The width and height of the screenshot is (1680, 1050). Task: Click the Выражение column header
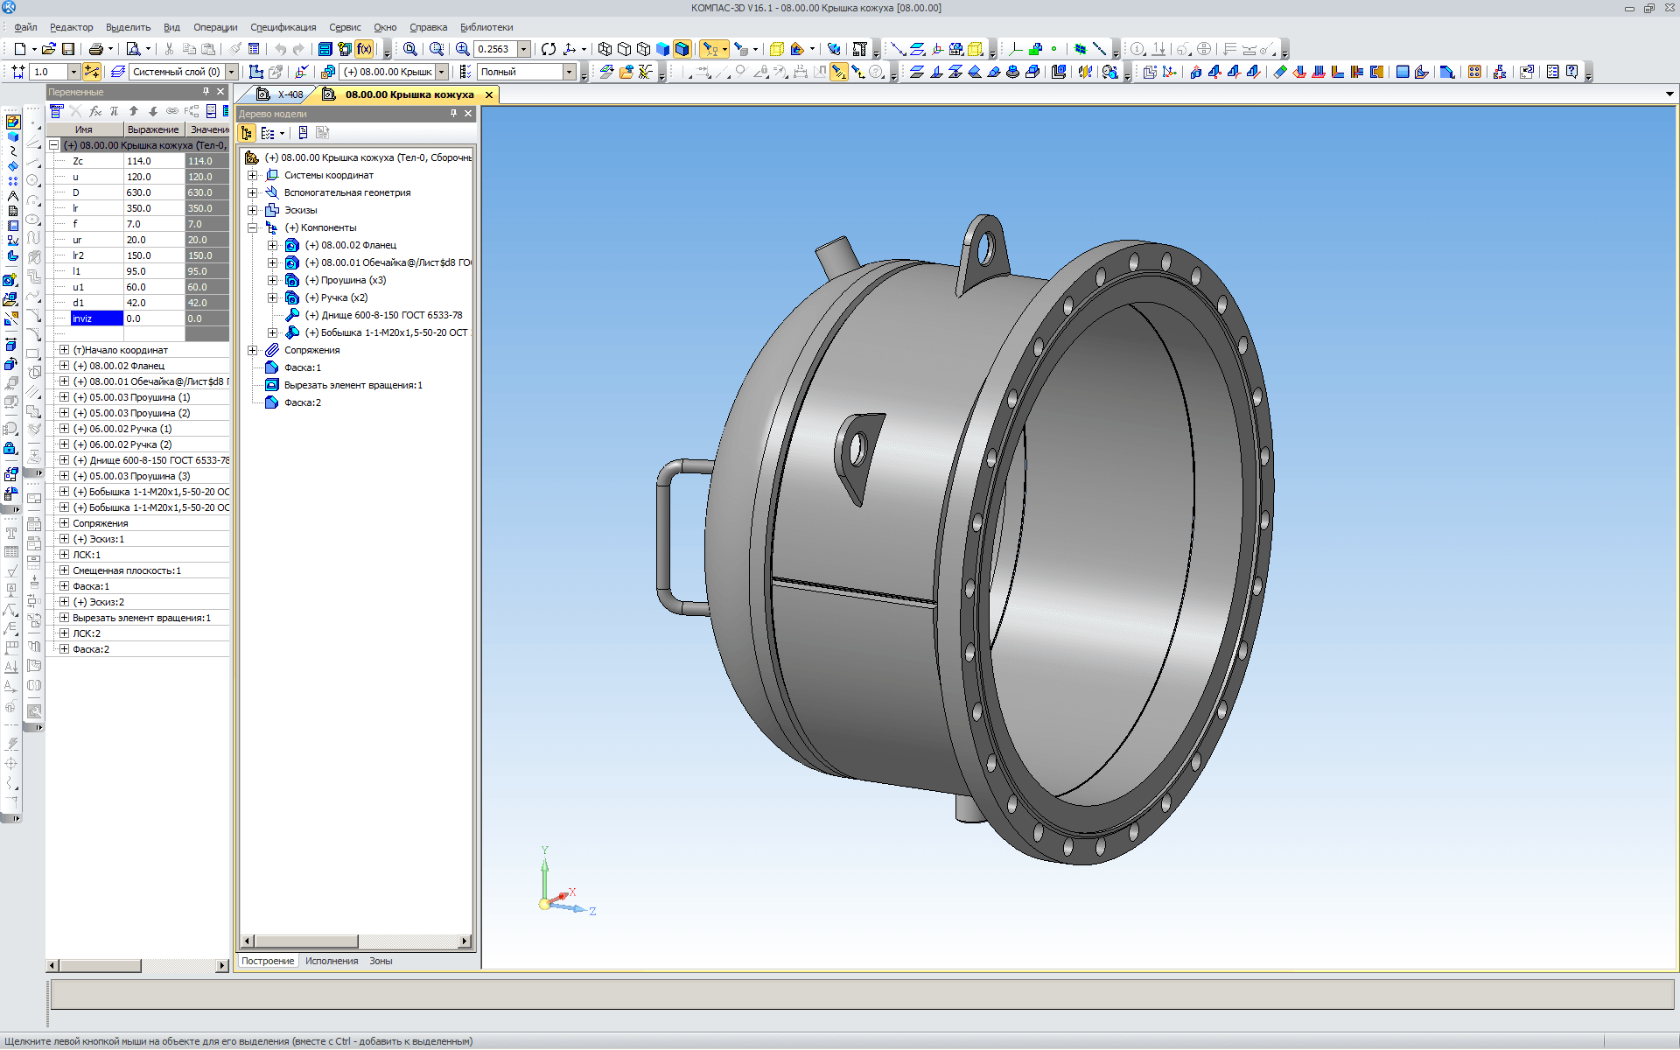click(x=153, y=129)
